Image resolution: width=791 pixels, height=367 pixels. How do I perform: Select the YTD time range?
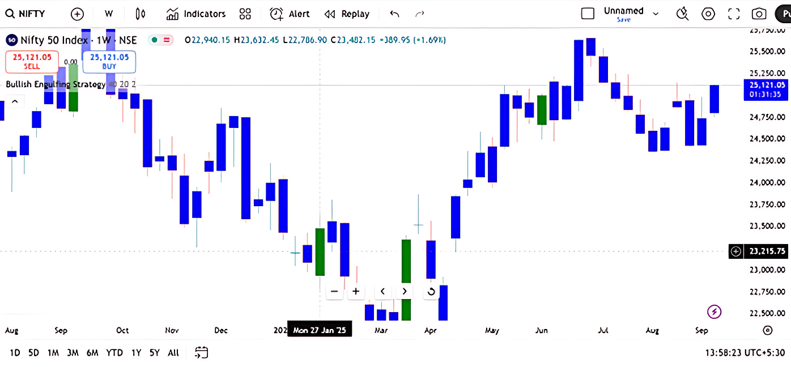point(114,353)
